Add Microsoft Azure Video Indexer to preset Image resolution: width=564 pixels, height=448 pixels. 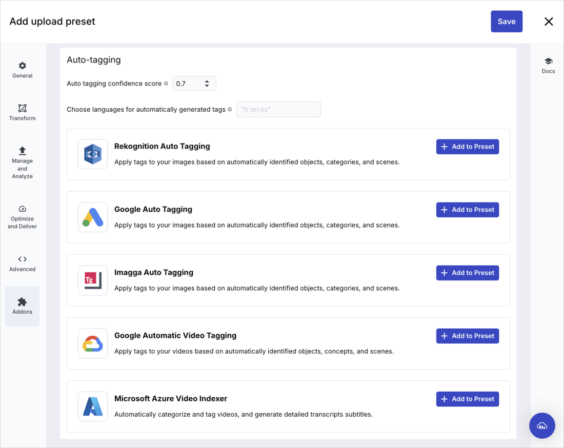[467, 399]
